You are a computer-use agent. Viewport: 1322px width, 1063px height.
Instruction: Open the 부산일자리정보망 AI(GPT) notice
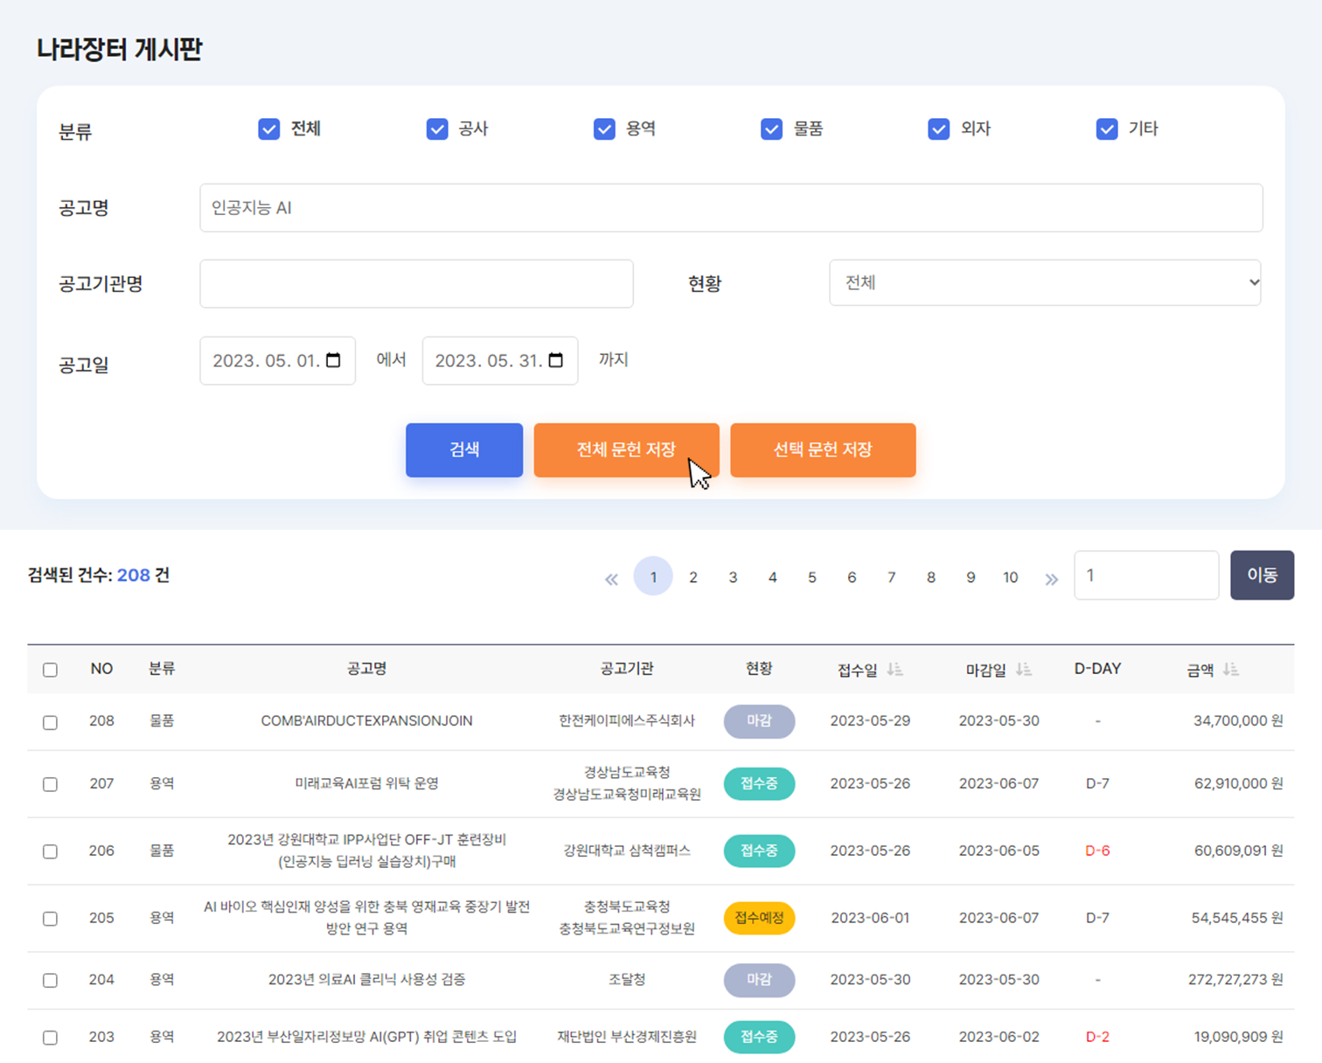point(366,1037)
